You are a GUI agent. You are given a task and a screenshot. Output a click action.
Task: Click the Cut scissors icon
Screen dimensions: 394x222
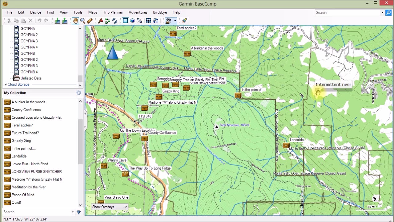9,21
